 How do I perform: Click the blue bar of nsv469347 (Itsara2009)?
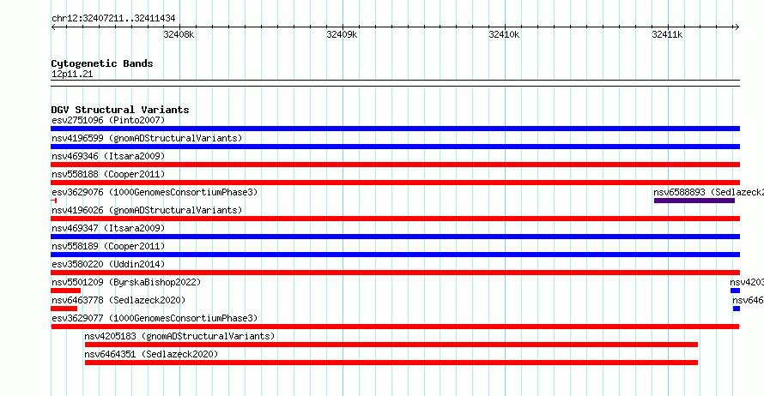[x=395, y=237]
